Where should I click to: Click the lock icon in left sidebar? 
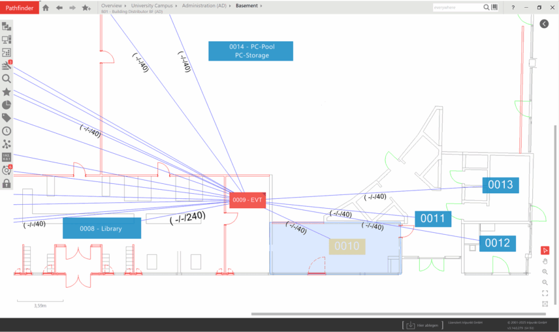[x=7, y=183]
